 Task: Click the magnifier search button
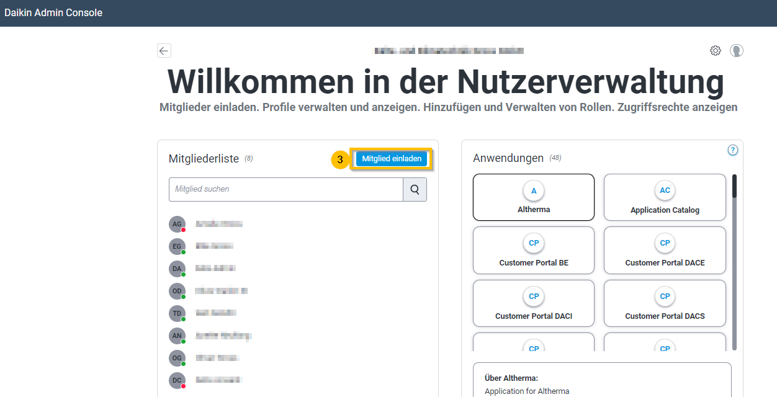[x=415, y=190]
